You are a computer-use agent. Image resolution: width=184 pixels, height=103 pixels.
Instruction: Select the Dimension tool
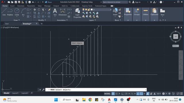[63, 12]
